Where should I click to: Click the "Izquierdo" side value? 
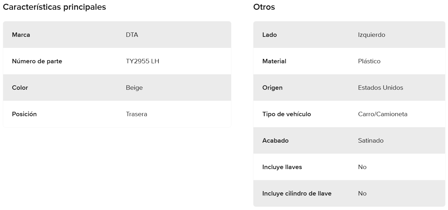tap(371, 35)
